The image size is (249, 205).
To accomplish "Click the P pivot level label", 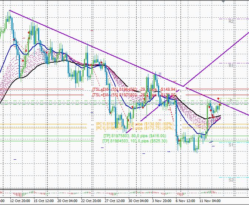I will 231,101.
